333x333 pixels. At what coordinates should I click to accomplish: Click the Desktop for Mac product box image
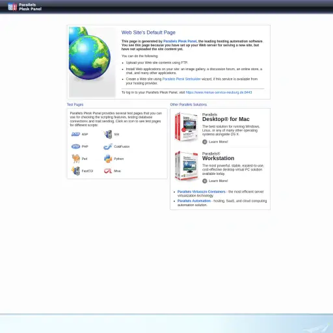coord(186,127)
